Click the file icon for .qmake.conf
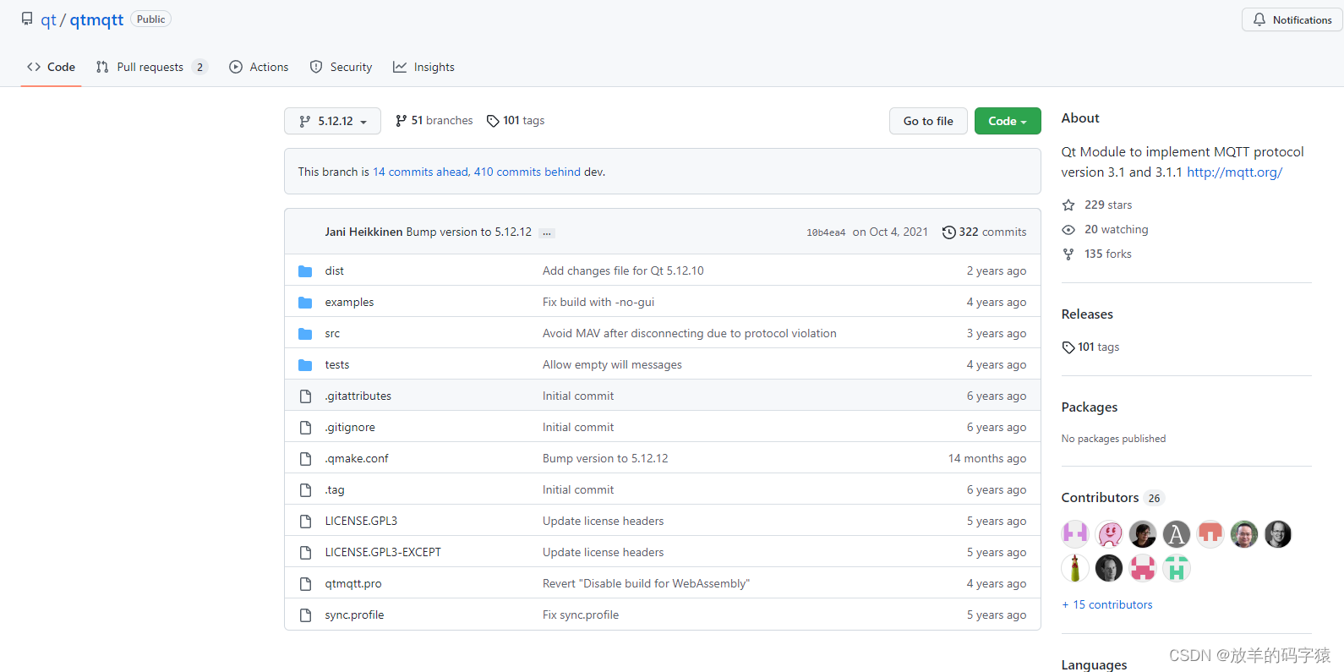 305,459
